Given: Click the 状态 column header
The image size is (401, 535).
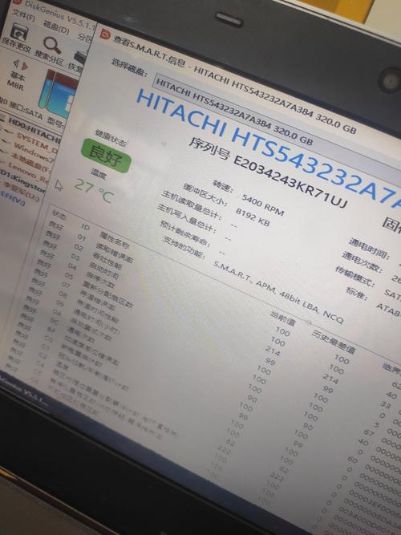Looking at the screenshot, I should [x=59, y=215].
